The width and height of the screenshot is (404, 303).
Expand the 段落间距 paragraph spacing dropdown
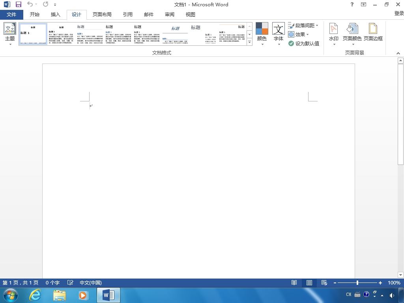point(303,26)
